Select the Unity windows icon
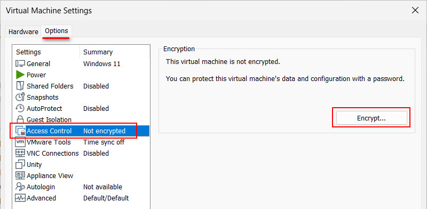Image resolution: width=427 pixels, height=209 pixels. (20, 164)
